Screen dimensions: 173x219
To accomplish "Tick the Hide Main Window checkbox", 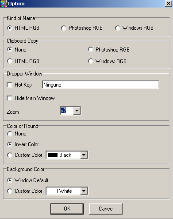I will [10, 98].
